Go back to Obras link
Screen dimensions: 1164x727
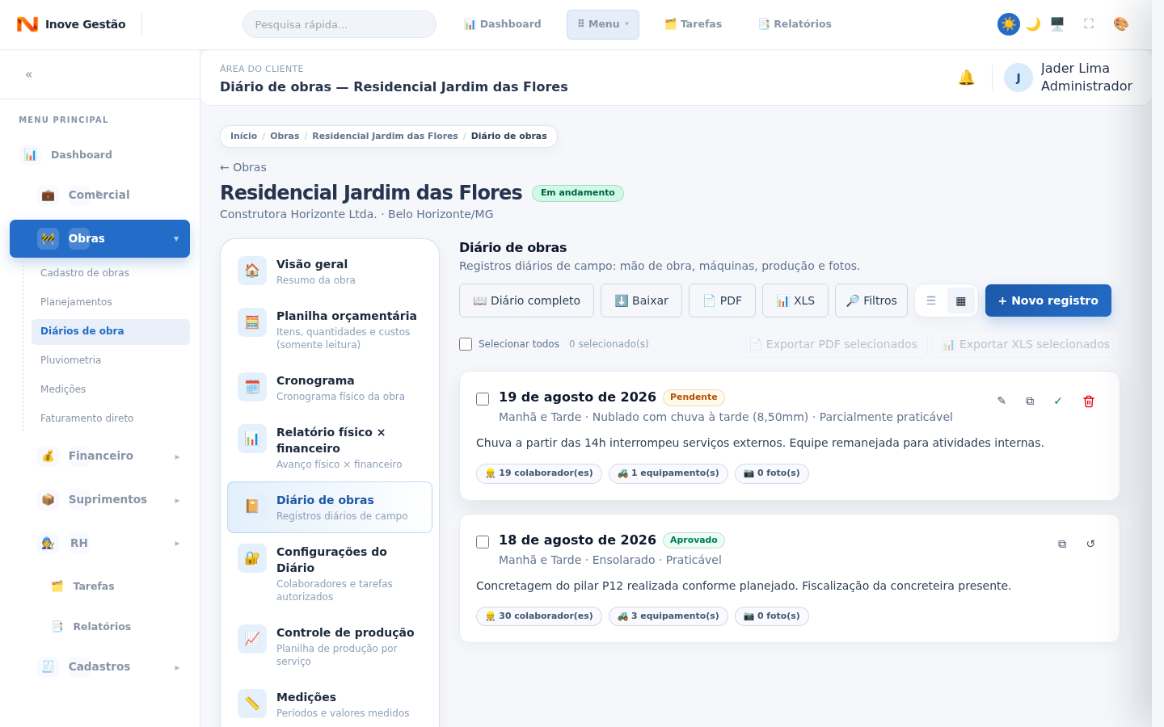[x=243, y=167]
